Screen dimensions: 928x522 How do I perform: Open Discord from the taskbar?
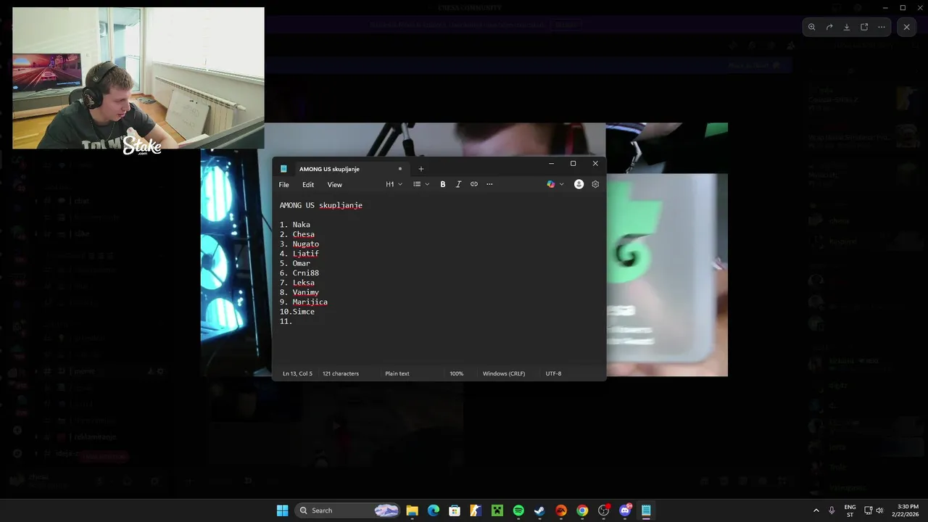point(625,510)
